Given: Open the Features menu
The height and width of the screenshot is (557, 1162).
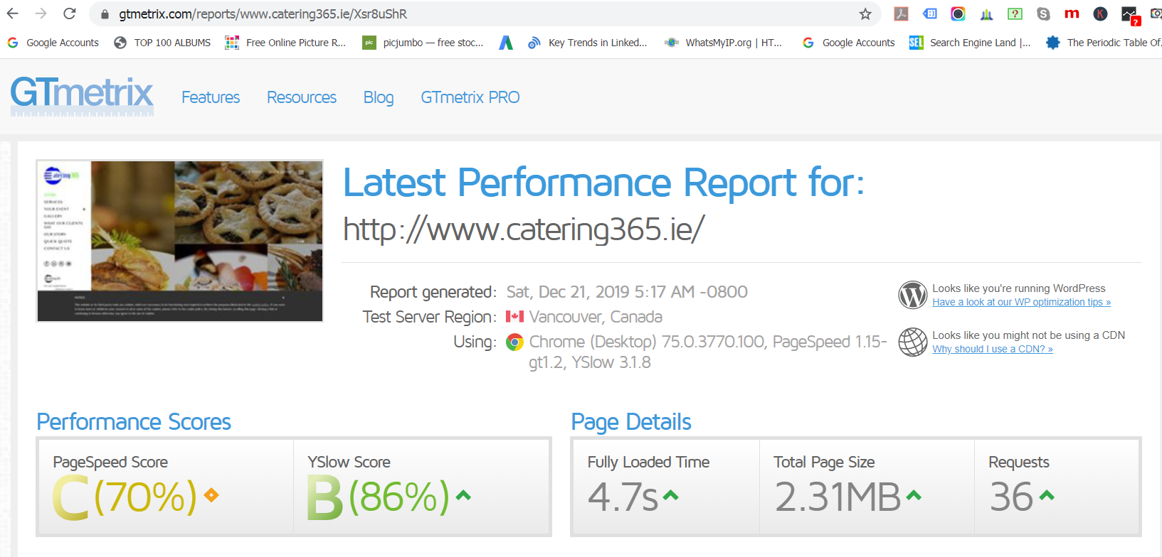Looking at the screenshot, I should point(211,97).
